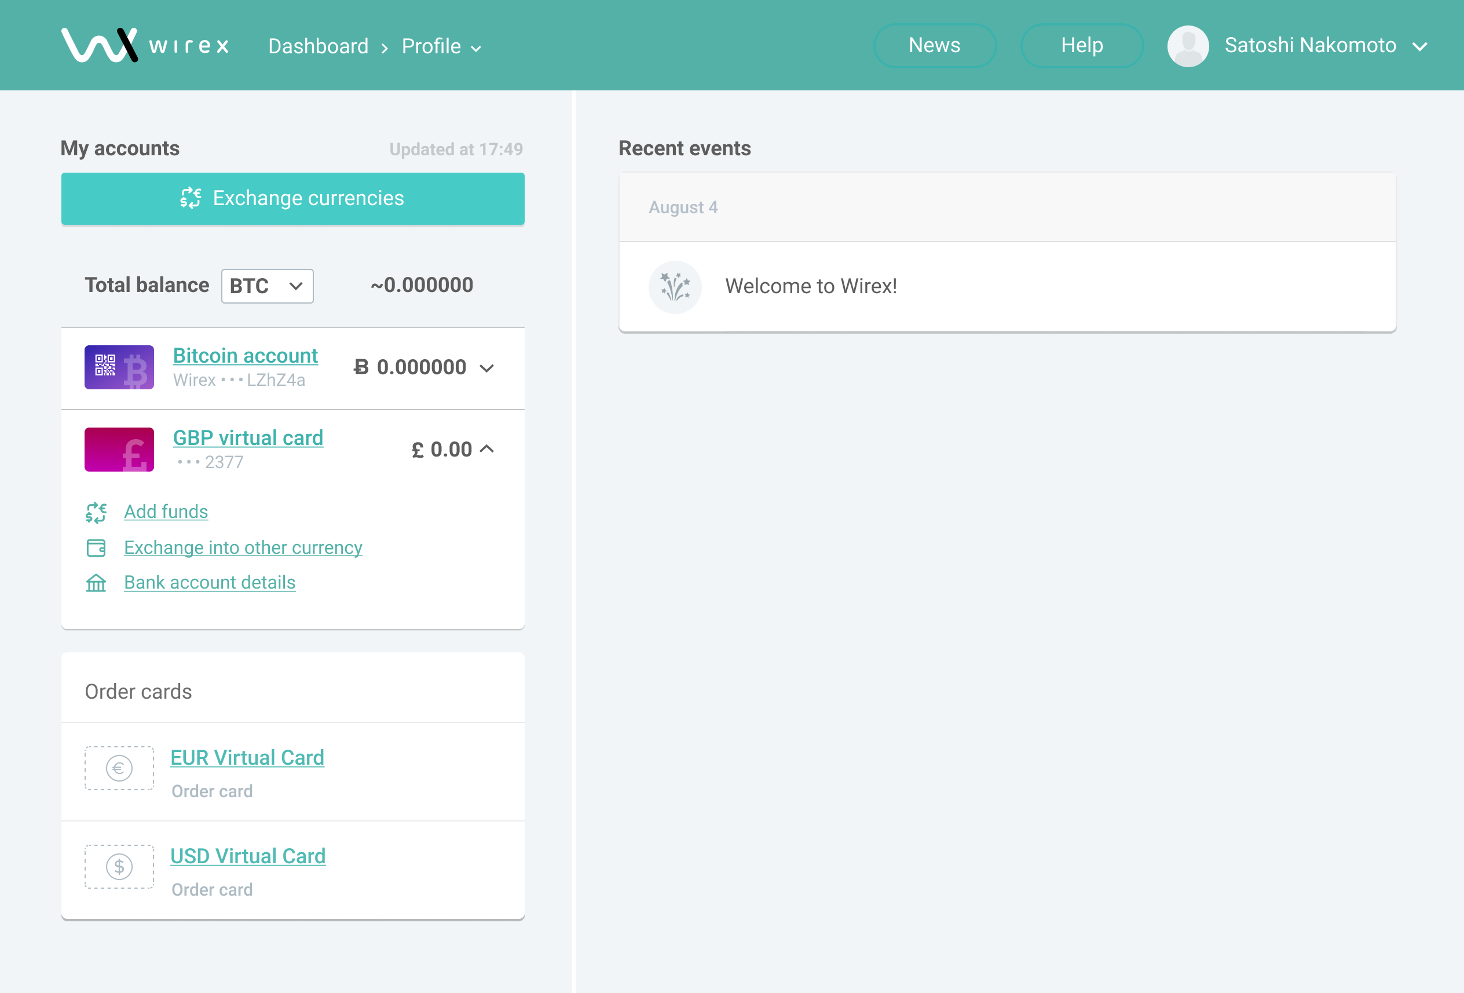Screen dimensions: 1464x993
Task: Open Bank account details link
Action: [x=210, y=582]
